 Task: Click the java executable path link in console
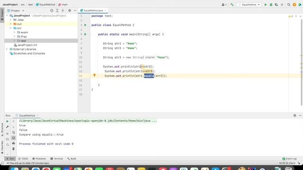point(88,121)
